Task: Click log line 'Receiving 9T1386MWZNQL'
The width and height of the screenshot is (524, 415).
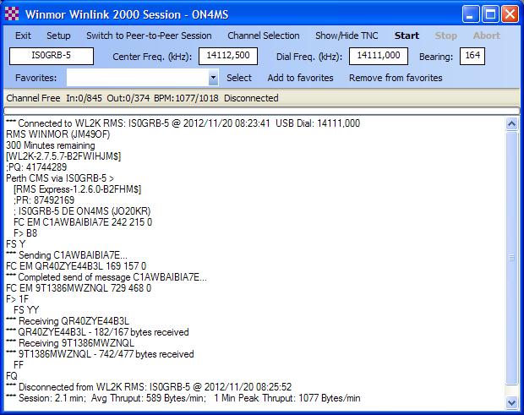Action: pos(77,343)
